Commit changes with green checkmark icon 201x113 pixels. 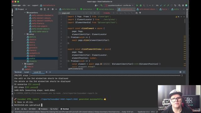165,5
